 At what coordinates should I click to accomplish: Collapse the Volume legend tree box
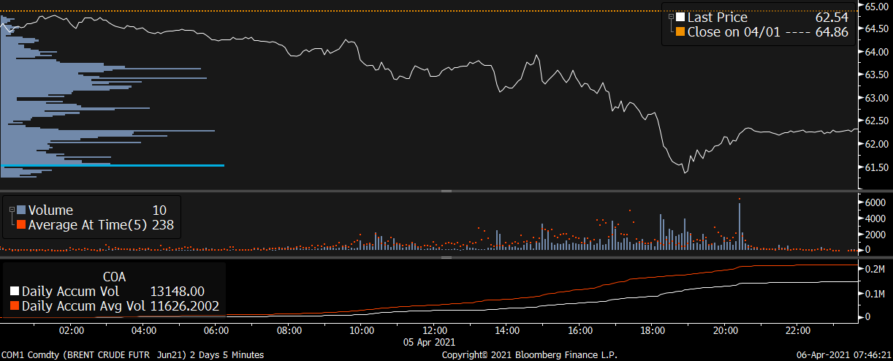pos(12,210)
